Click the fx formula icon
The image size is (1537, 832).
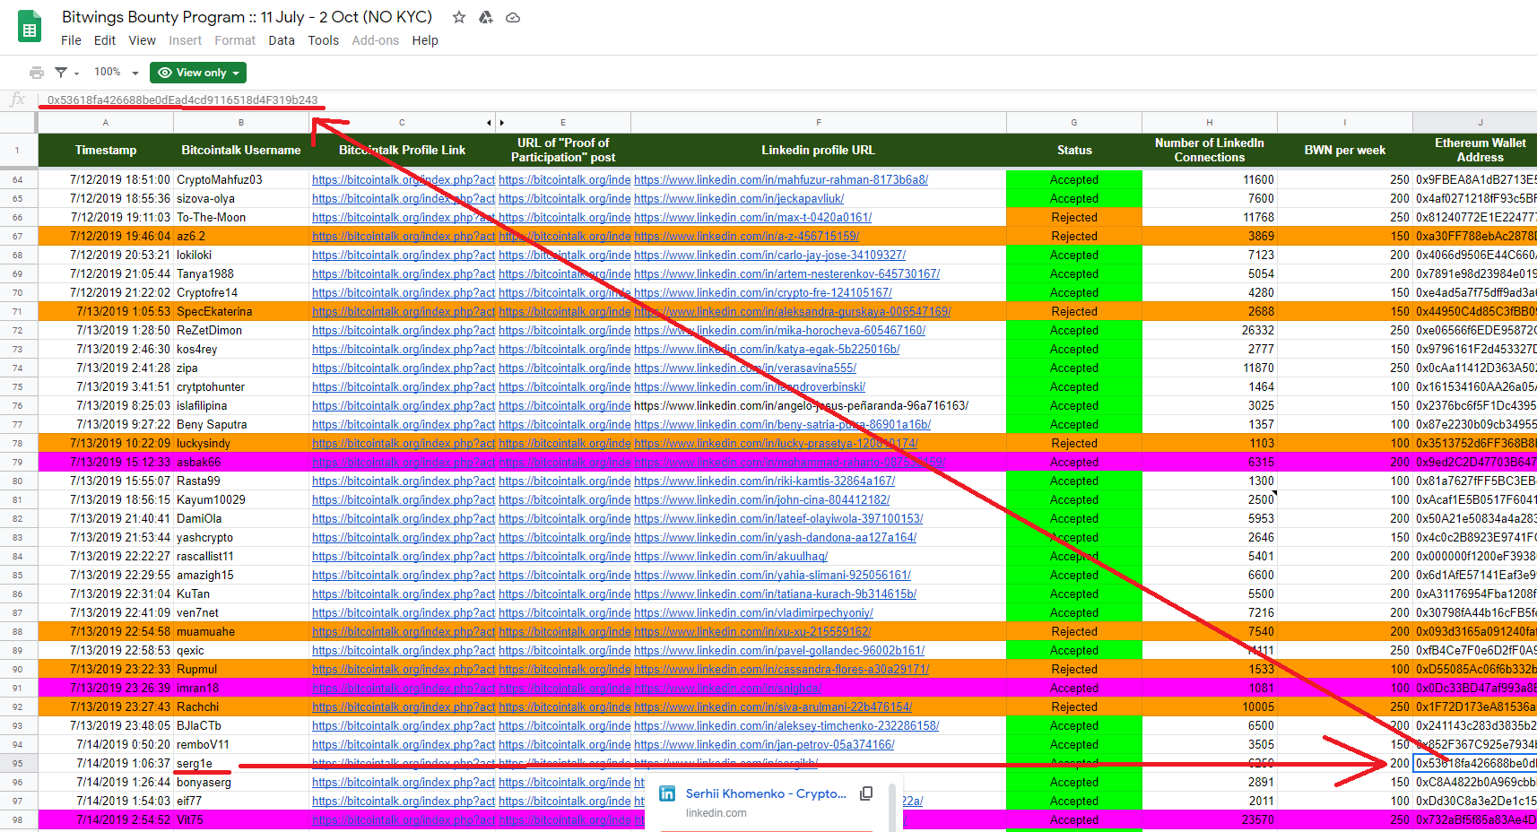click(18, 100)
